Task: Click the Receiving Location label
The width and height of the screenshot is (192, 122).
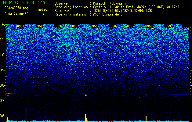Action: 71,7
